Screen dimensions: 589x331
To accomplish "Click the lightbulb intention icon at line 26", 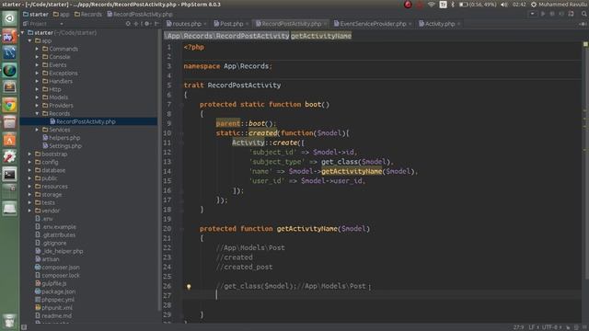I will 189,287.
